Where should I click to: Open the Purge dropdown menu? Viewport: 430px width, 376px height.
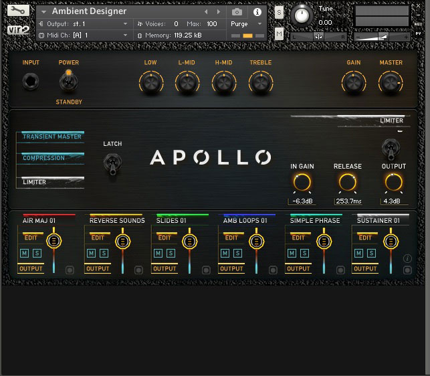click(247, 24)
